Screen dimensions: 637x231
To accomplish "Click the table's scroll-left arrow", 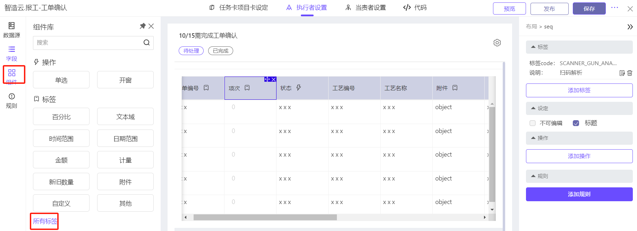I will [x=186, y=217].
